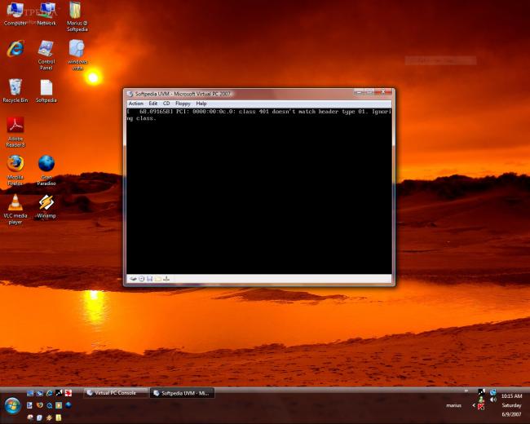The width and height of the screenshot is (530, 424).
Task: Expand the taskbar toolbar overflow chevron
Action: [x=466, y=391]
